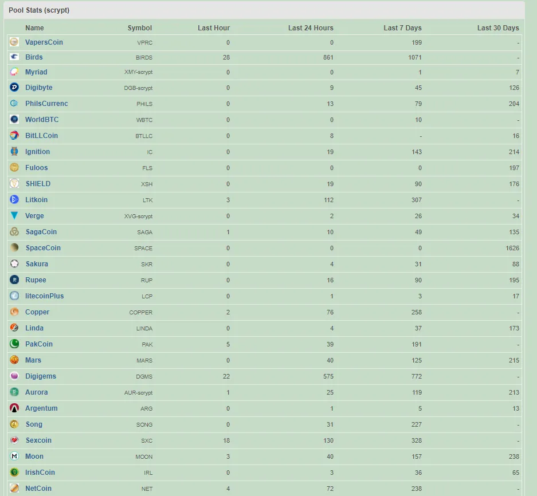Click Birds last 24 hours value 861
The image size is (537, 496).
[x=328, y=57]
